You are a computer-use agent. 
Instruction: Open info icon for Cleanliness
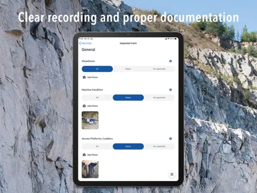pos(170,61)
